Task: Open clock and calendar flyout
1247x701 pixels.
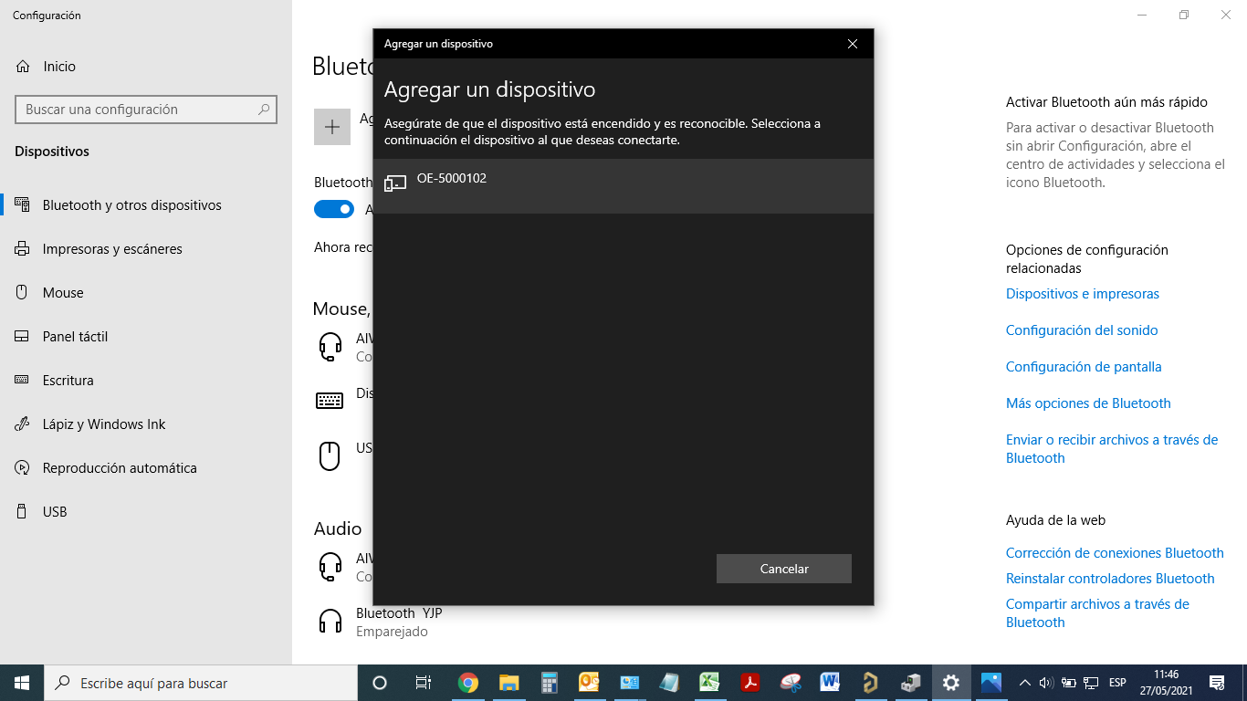Action: [1166, 683]
